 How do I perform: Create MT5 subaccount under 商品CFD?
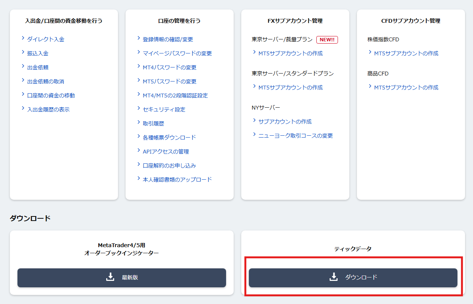click(406, 87)
